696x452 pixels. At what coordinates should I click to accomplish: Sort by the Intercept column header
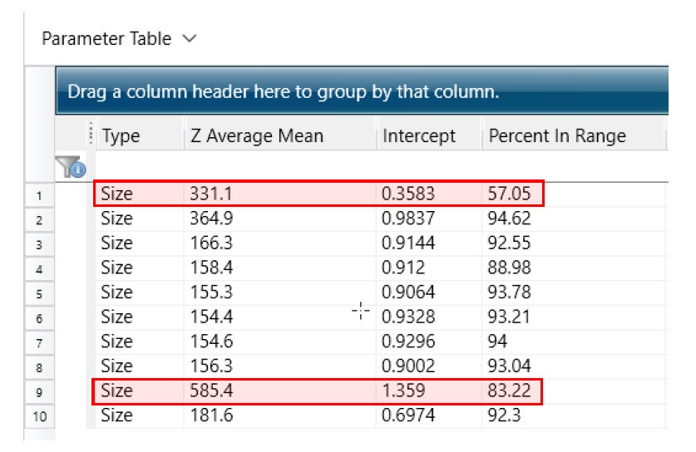419,136
